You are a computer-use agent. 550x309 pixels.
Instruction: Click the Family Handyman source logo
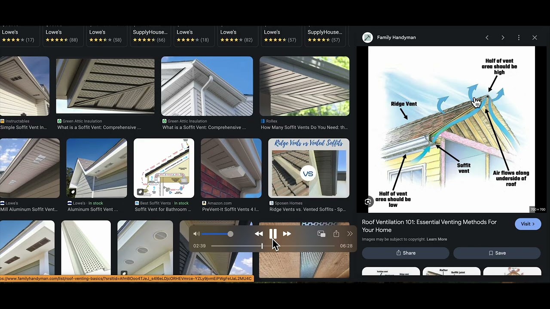pyautogui.click(x=367, y=37)
